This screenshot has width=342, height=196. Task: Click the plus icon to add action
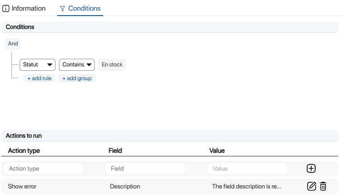(x=311, y=168)
